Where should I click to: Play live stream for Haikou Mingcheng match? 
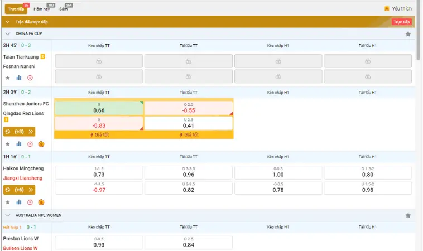click(30, 202)
